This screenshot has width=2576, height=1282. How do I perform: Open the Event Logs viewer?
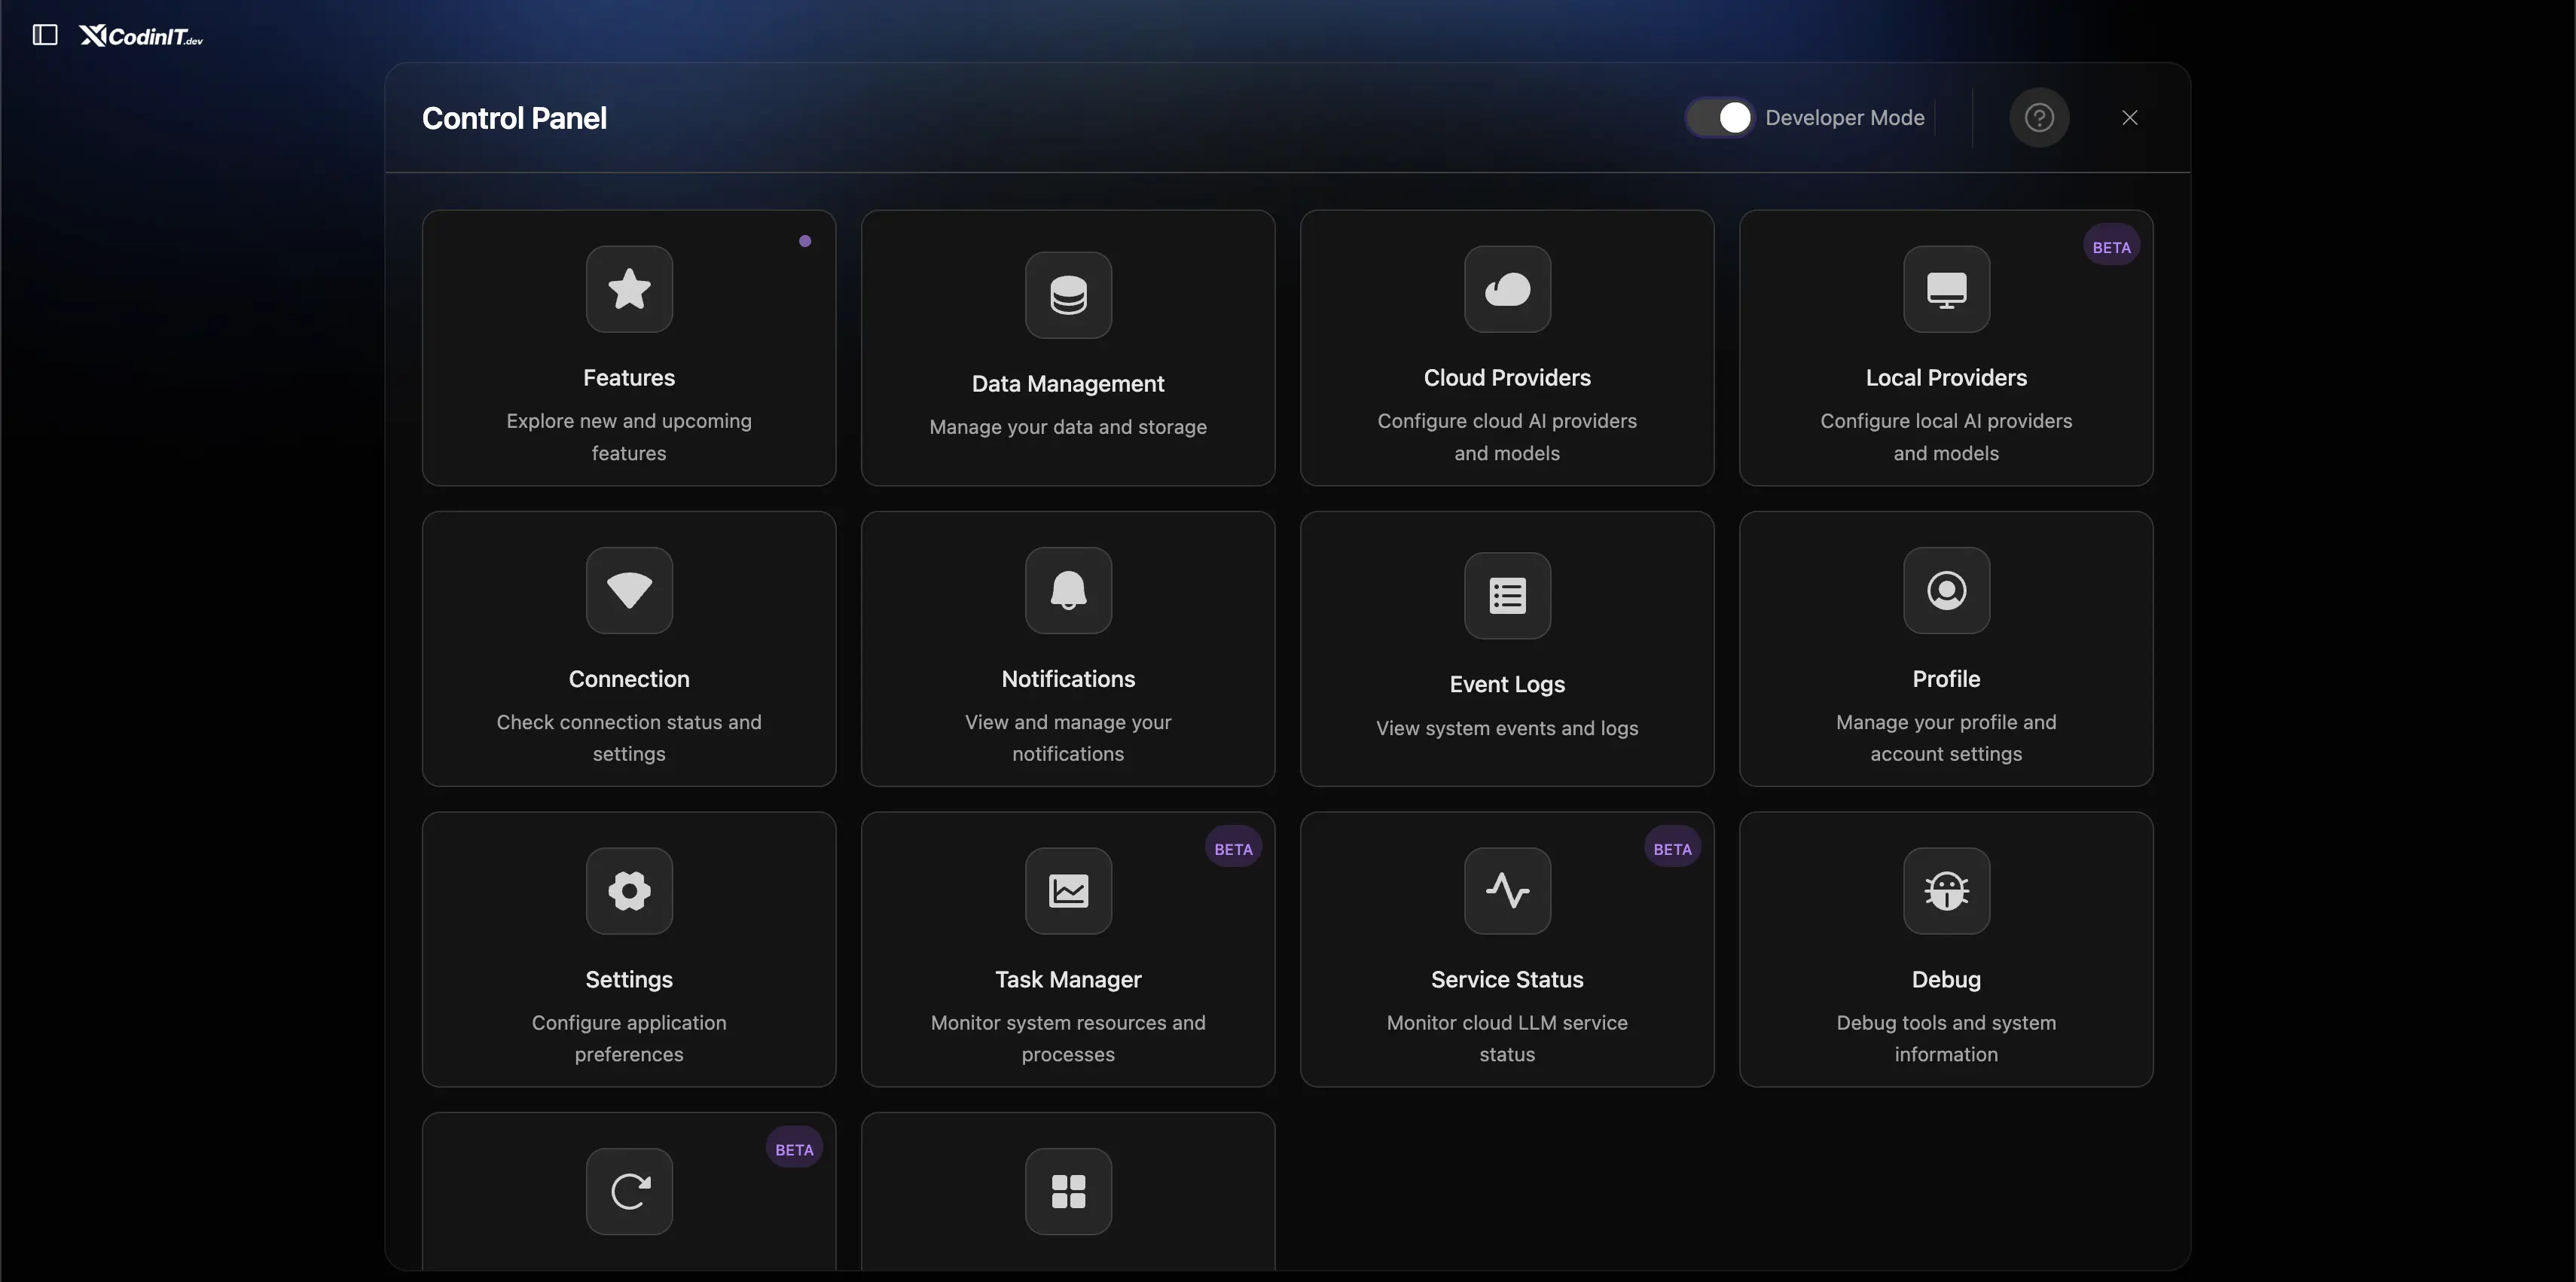1507,595
